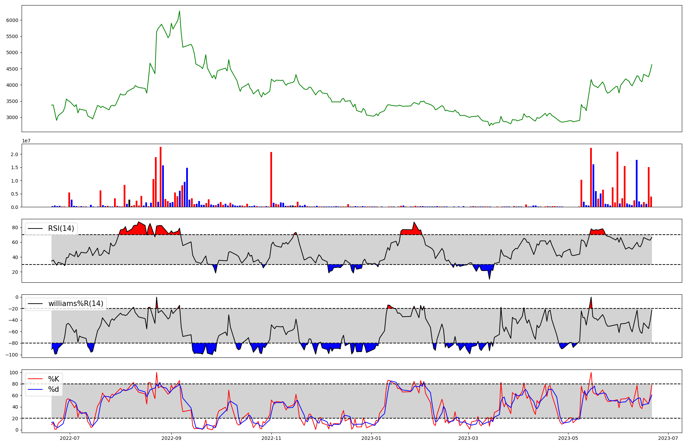Viewport: 687px width, 446px height.
Task: Click the 2022-09 x-axis date label
Action: tap(171, 438)
